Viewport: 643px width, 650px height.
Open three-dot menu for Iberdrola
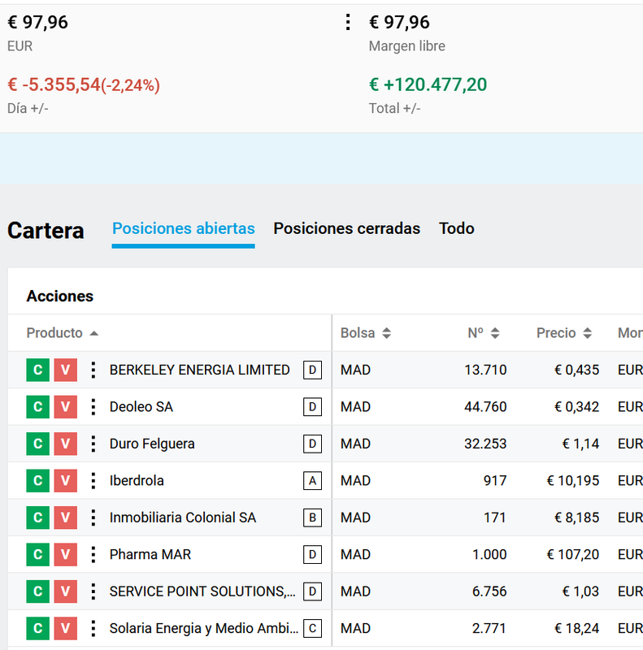point(93,480)
